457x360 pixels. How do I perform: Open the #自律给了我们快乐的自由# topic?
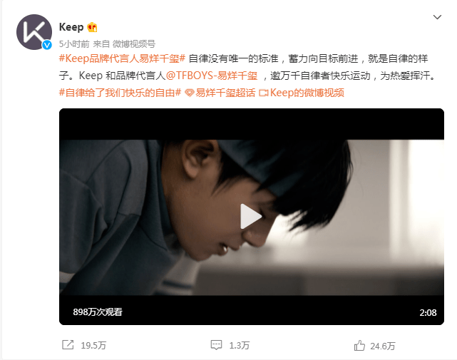coord(120,93)
